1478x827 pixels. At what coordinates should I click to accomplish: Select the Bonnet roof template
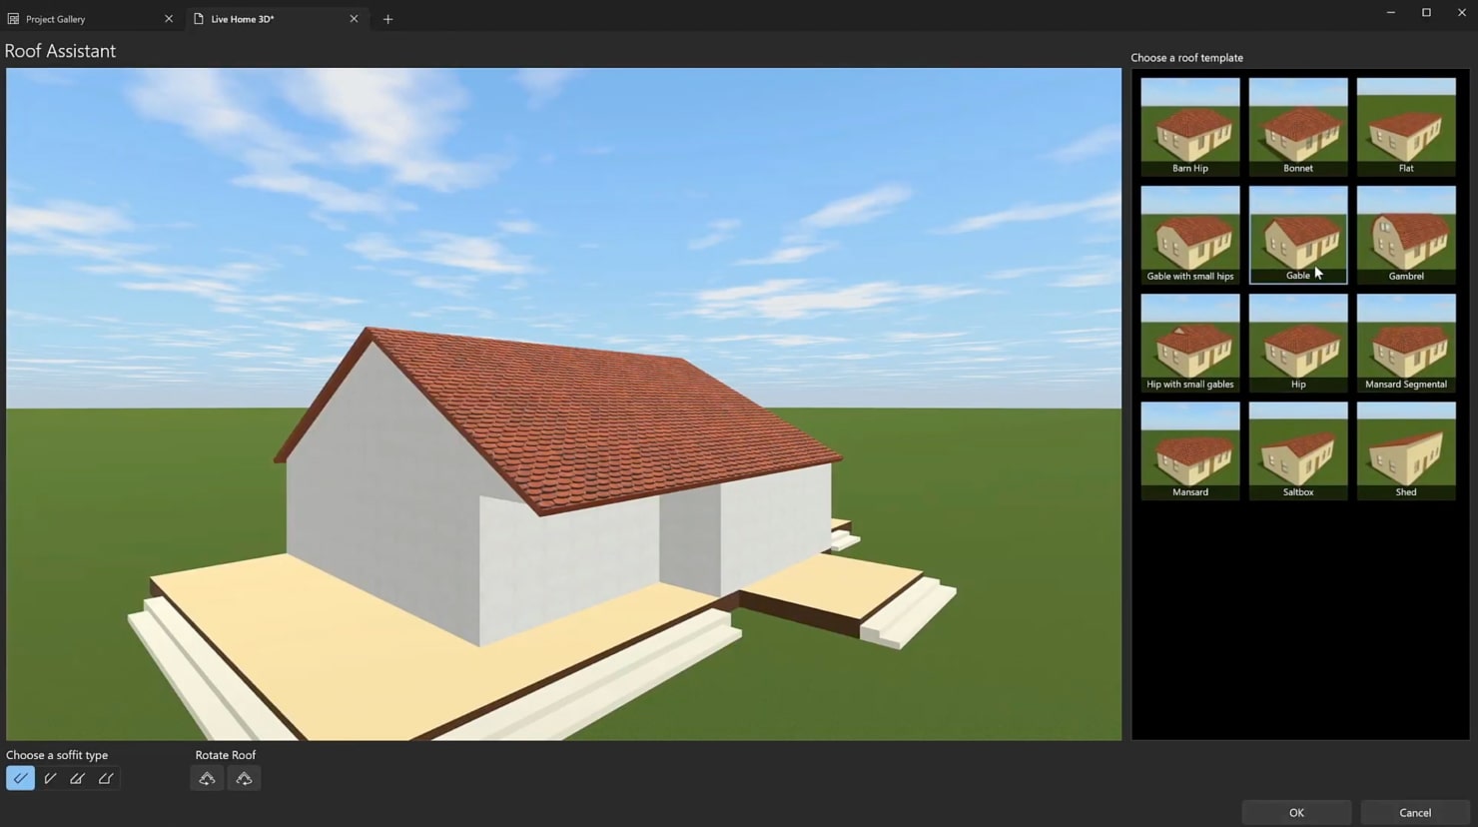click(x=1297, y=127)
